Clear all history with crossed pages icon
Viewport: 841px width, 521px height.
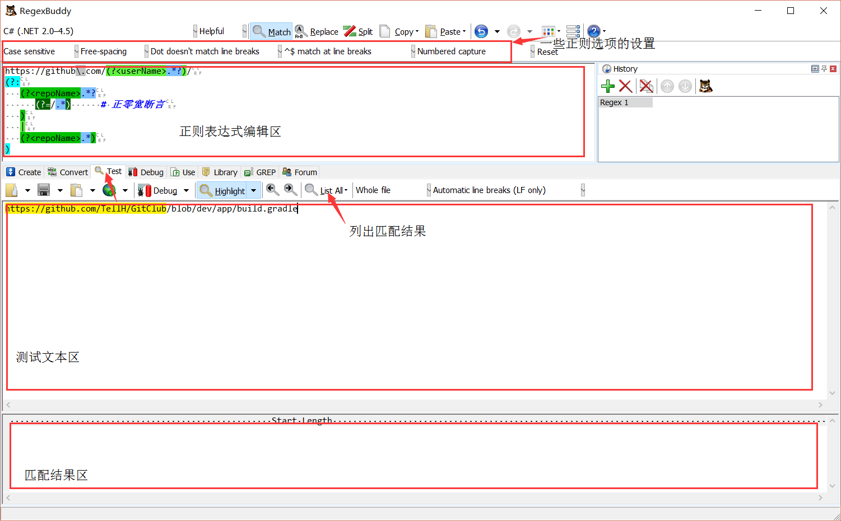pos(646,86)
